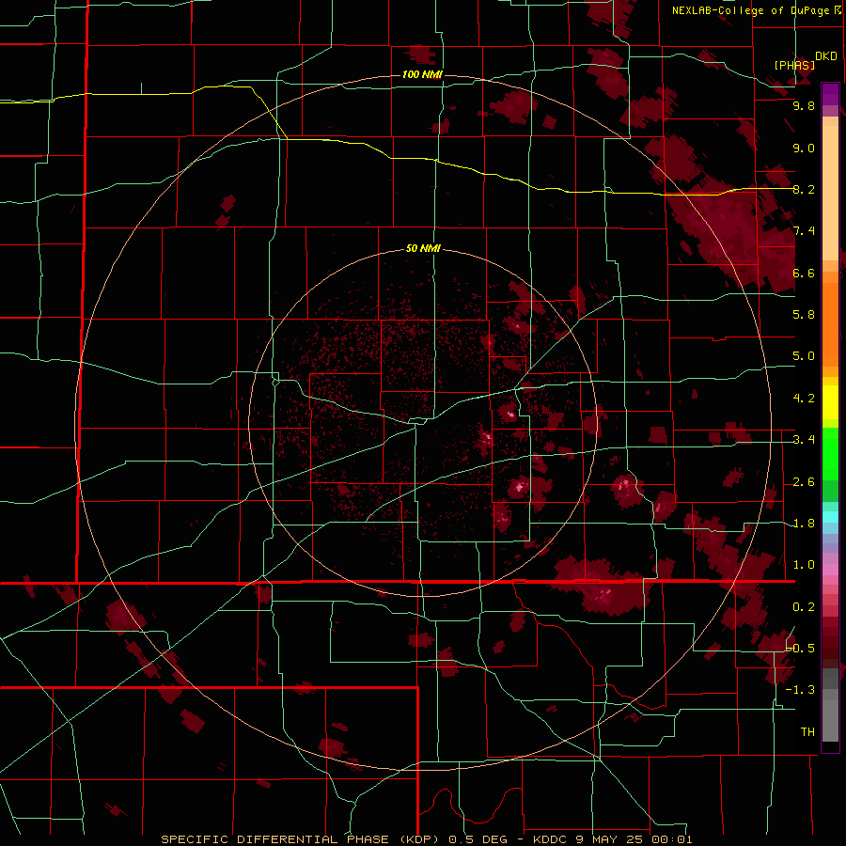Screen dimensions: 846x846
Task: Click the 5.0 value on the scale
Action: pyautogui.click(x=804, y=356)
